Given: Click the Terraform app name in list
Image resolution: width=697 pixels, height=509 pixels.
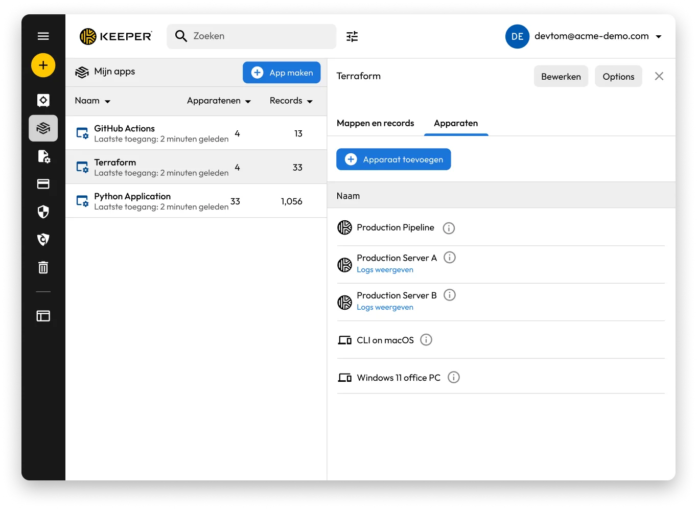Looking at the screenshot, I should [115, 163].
